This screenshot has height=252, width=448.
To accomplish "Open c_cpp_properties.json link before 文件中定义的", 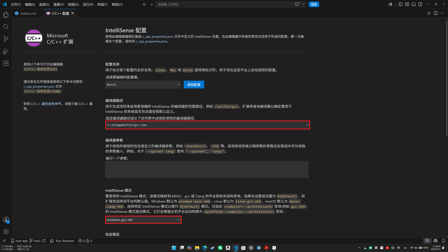I will [x=158, y=36].
